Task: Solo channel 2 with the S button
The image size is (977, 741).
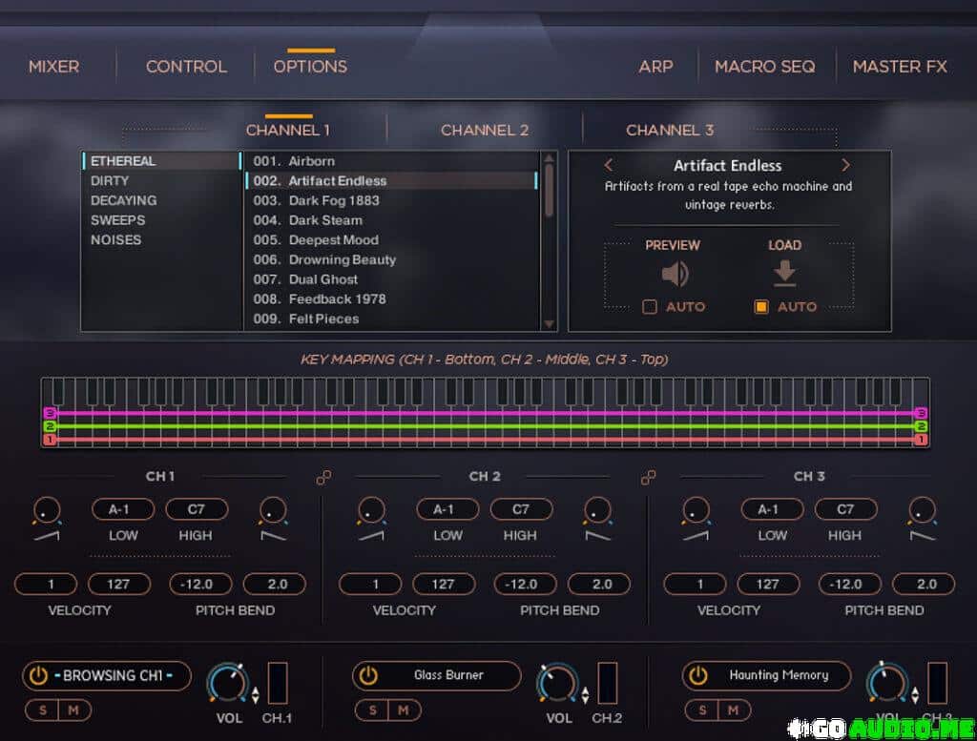Action: 372,710
